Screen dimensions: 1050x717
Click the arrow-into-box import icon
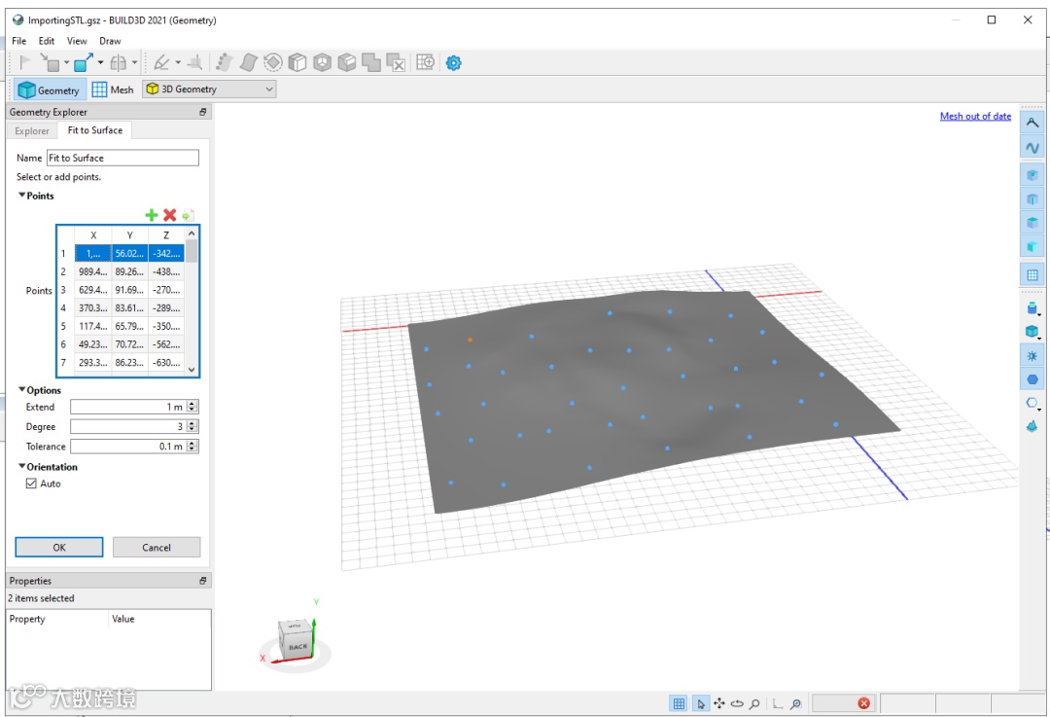pyautogui.click(x=50, y=63)
